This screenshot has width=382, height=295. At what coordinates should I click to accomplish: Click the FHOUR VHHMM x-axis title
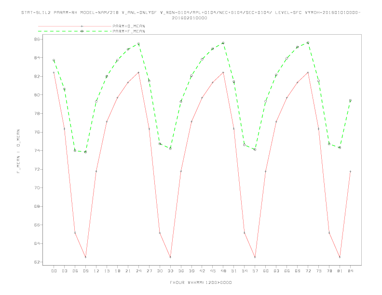(x=201, y=282)
